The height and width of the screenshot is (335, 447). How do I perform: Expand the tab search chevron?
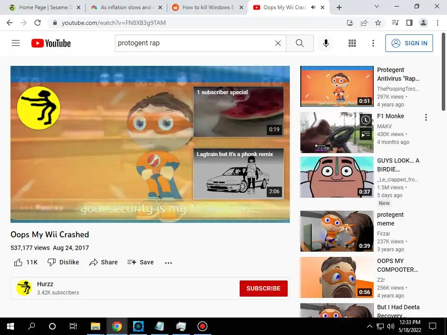[377, 6]
